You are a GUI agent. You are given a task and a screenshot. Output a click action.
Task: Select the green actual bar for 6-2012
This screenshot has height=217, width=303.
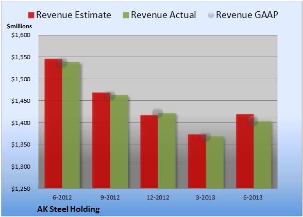71,125
